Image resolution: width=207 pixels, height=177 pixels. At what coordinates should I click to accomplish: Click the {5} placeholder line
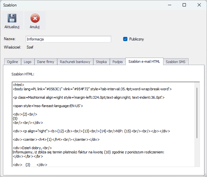pos(15,118)
